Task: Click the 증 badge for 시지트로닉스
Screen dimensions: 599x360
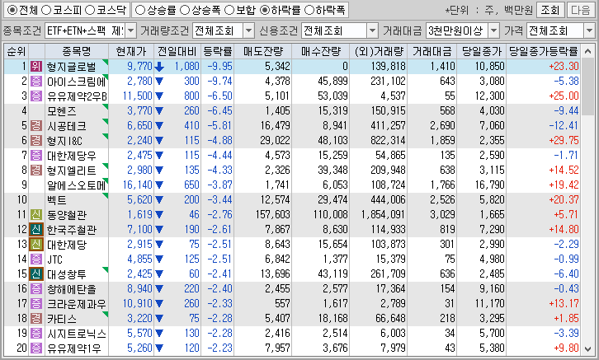Action: (x=36, y=334)
